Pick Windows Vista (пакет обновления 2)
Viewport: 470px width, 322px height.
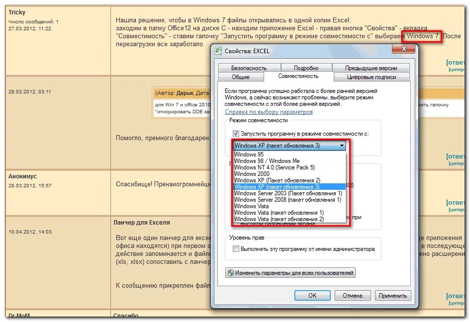[289, 219]
